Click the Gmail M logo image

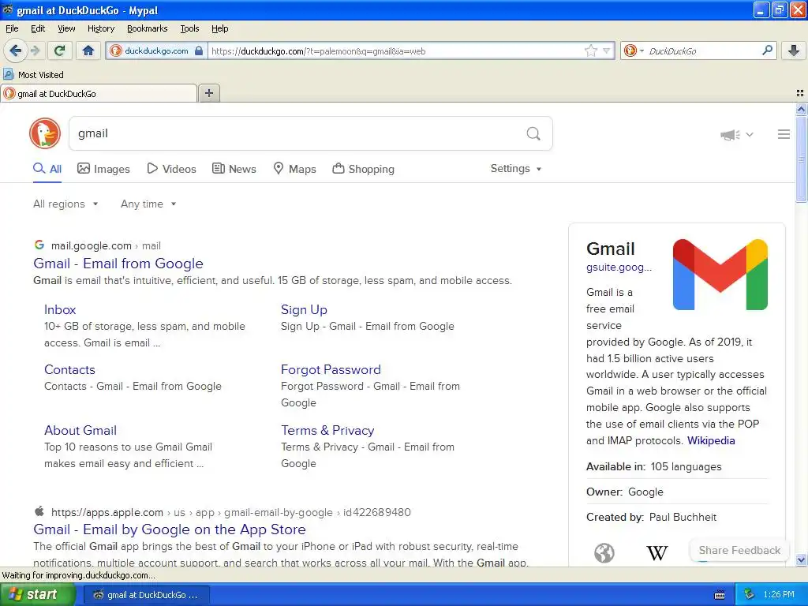[x=720, y=274]
